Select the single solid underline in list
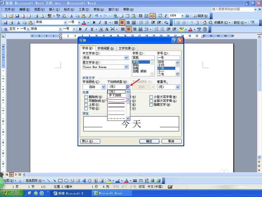The width and height of the screenshot is (262, 197). [117, 100]
